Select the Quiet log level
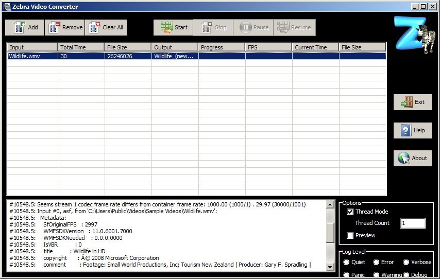Screen dimensions: 440x279 [347, 262]
